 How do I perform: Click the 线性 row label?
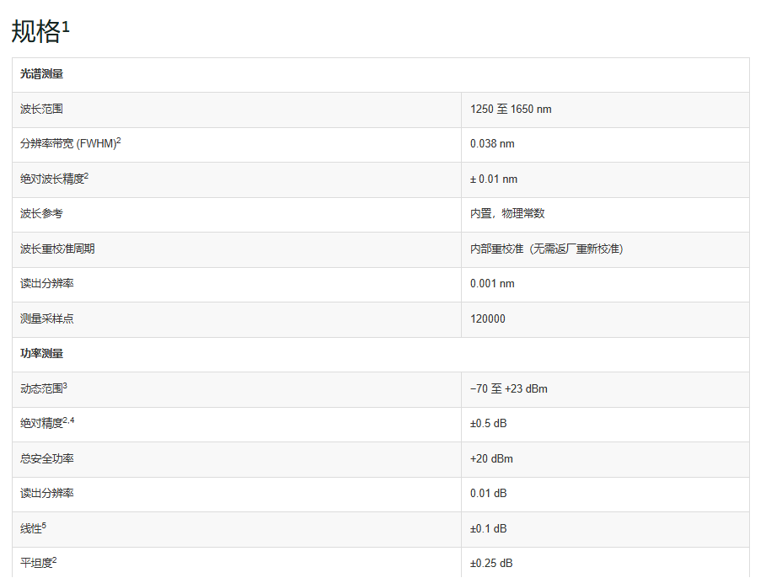pyautogui.click(x=33, y=528)
